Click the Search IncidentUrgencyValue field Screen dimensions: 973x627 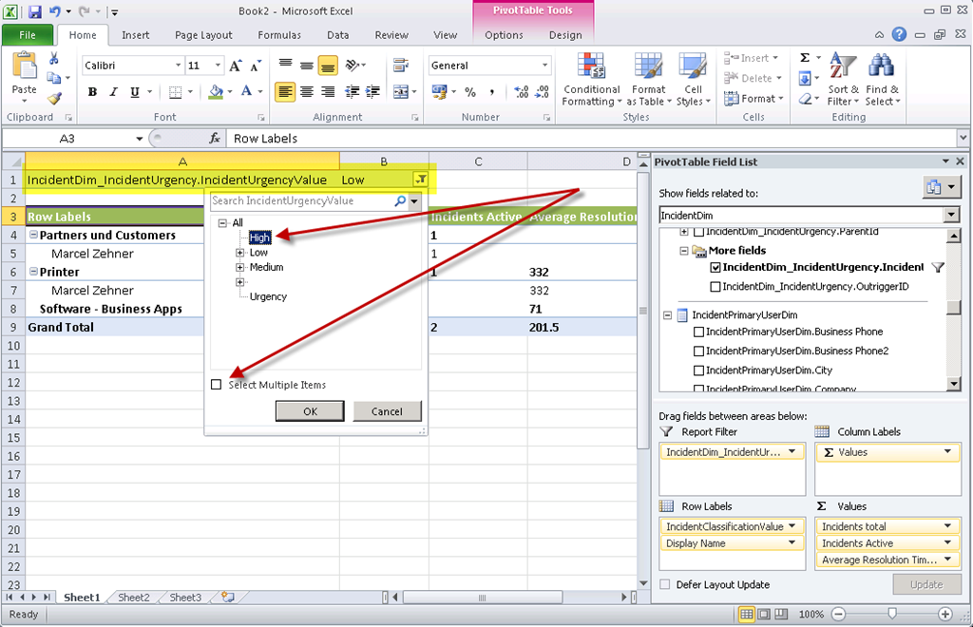pyautogui.click(x=300, y=201)
